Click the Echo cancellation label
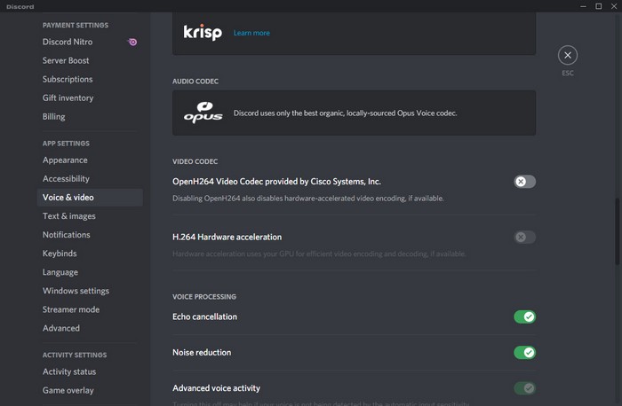Viewport: 622px width, 406px height. pos(204,316)
